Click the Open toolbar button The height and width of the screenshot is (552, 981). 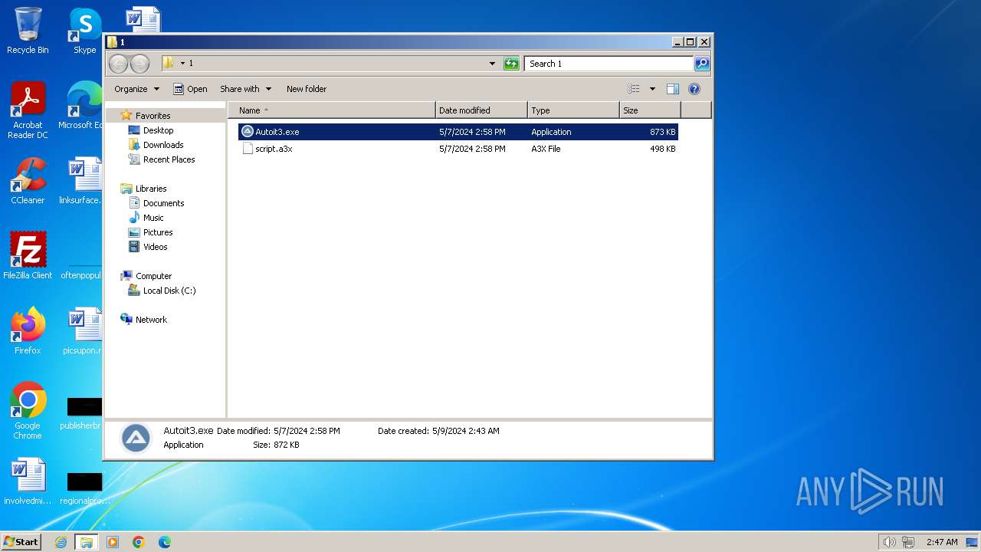click(190, 89)
